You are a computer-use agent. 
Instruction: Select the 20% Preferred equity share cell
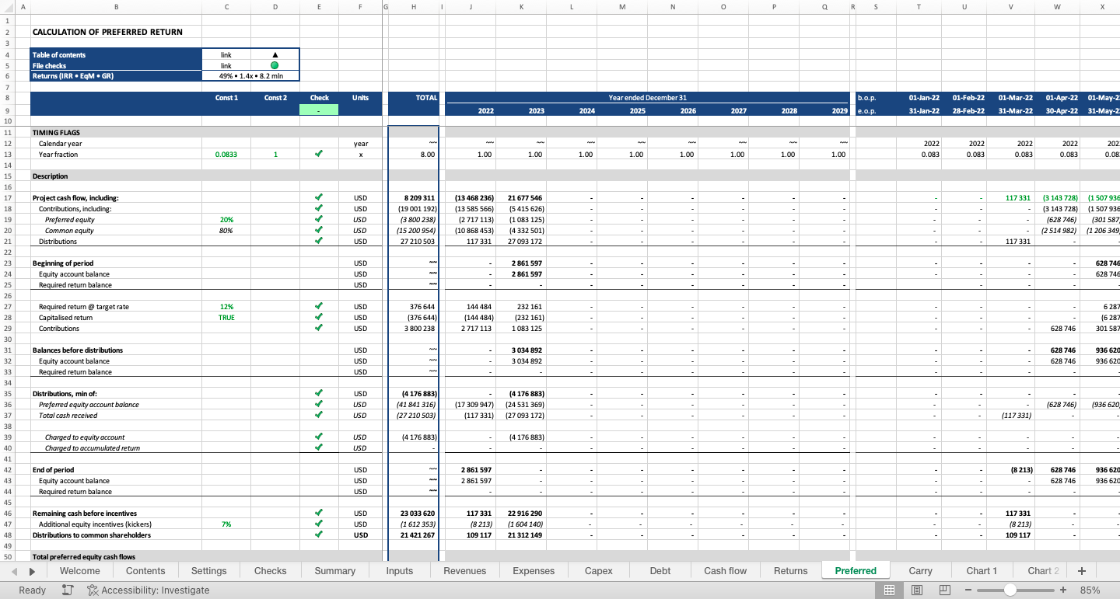(226, 220)
